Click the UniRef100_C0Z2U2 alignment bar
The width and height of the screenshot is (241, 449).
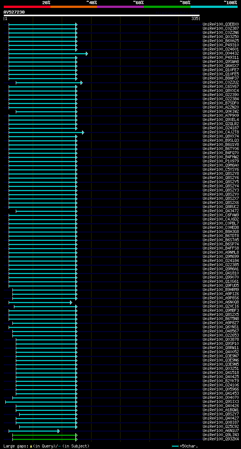point(49,83)
